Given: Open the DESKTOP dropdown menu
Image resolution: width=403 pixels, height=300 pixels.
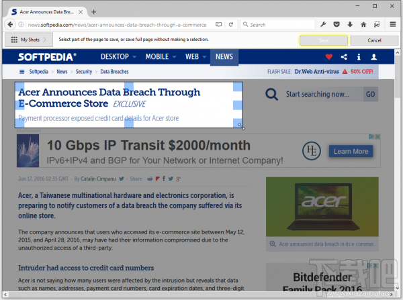Looking at the screenshot, I should (118, 56).
